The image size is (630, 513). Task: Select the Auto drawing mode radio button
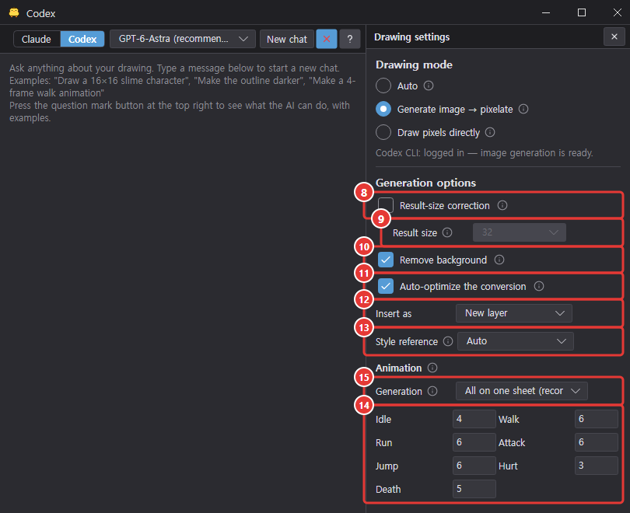point(383,85)
